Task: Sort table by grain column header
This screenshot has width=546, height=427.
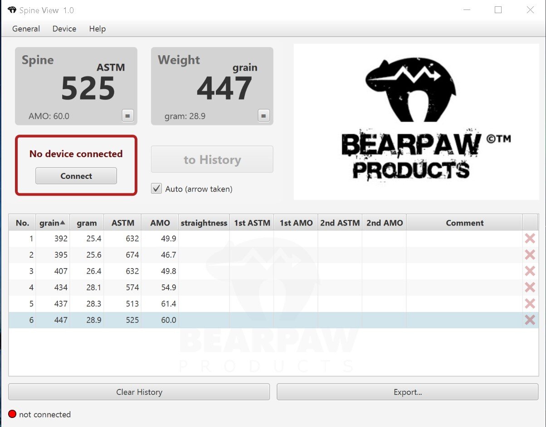Action: 53,223
